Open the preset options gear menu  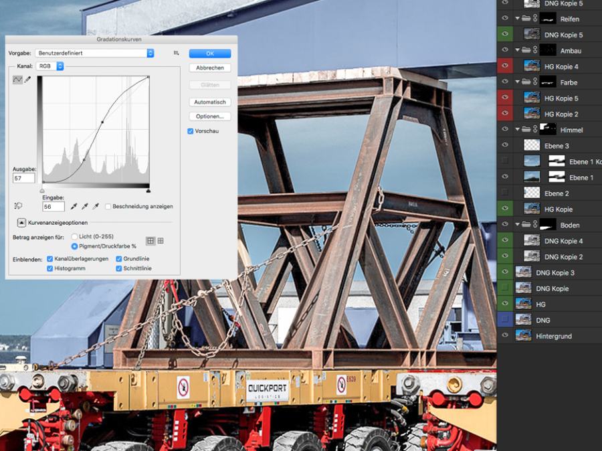177,53
